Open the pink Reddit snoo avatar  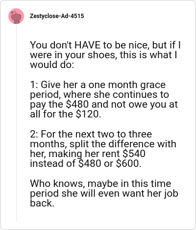coord(16,16)
